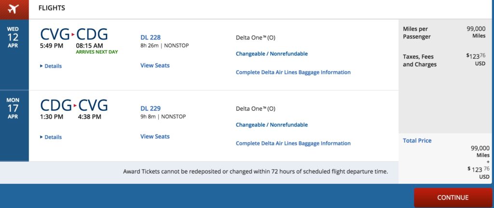View Seats for flight DL 229

pyautogui.click(x=155, y=136)
